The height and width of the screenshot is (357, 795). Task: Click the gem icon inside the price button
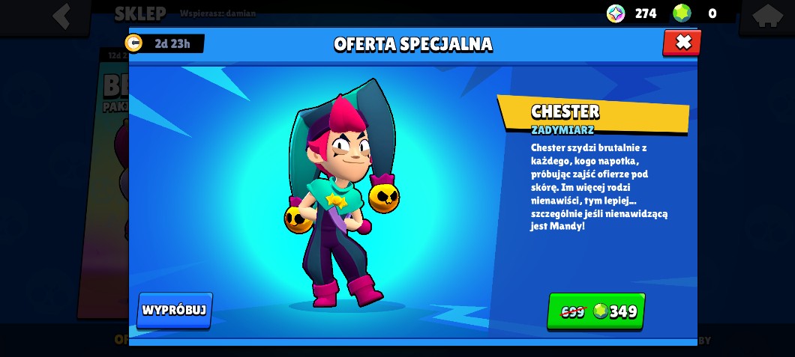tap(601, 311)
